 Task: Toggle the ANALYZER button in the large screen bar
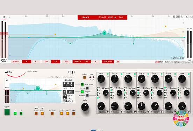click(108, 61)
